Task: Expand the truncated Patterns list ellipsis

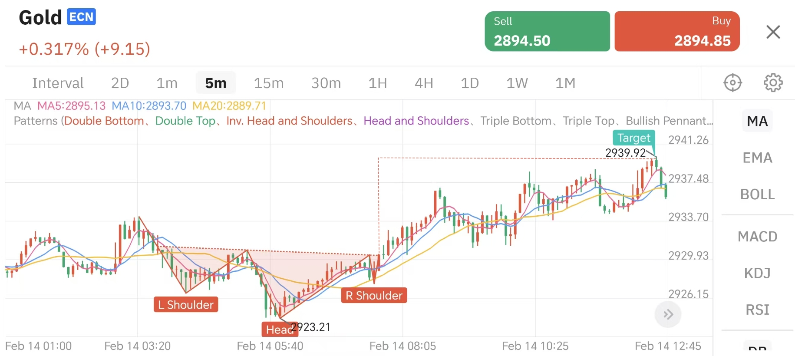Action: (x=709, y=121)
